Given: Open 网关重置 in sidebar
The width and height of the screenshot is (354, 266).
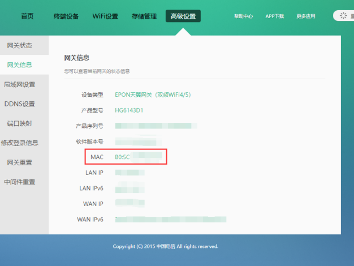Looking at the screenshot, I should pos(19,162).
